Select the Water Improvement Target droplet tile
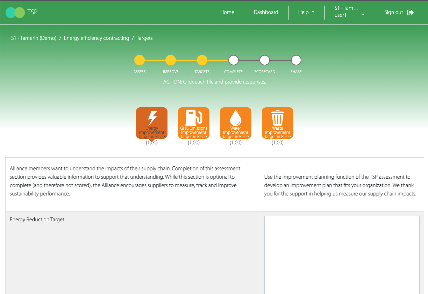The image size is (428, 294). [236, 123]
